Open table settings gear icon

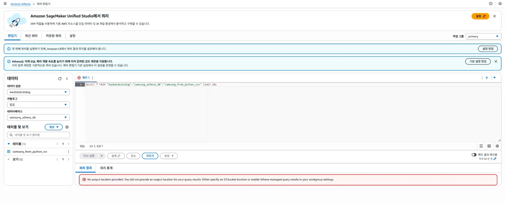[67, 127]
